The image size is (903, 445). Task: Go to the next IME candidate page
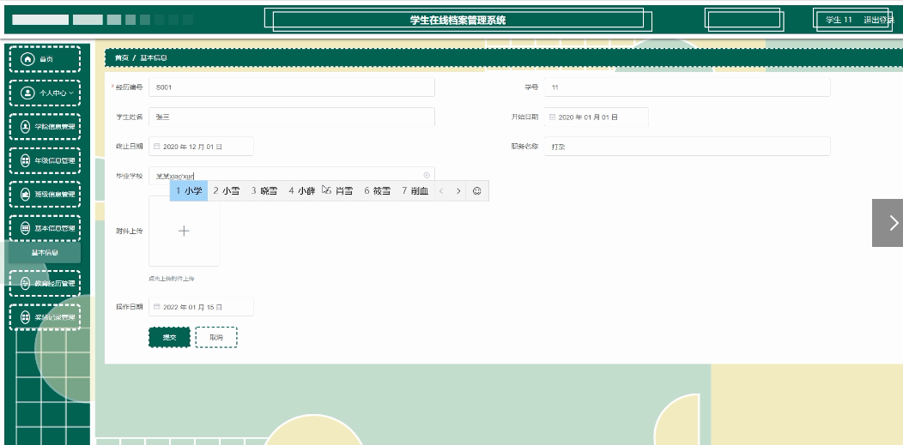458,191
